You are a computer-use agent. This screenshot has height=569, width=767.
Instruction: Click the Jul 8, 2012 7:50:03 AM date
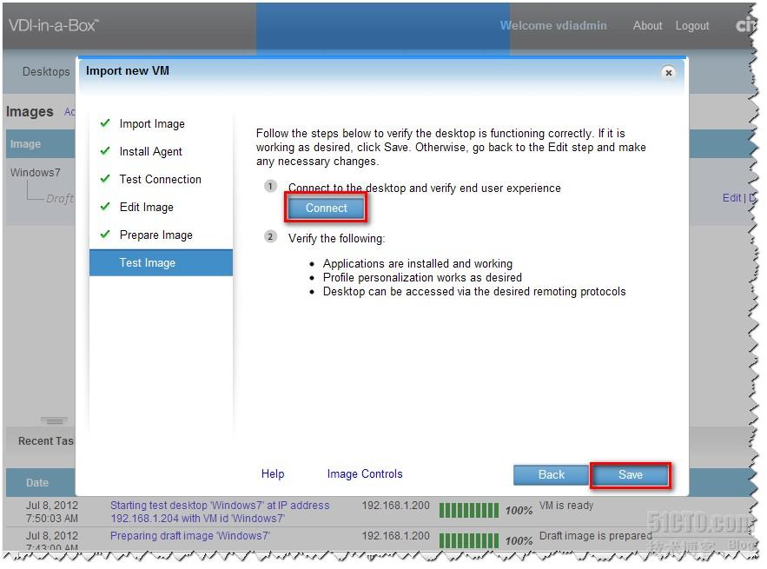[x=52, y=512]
